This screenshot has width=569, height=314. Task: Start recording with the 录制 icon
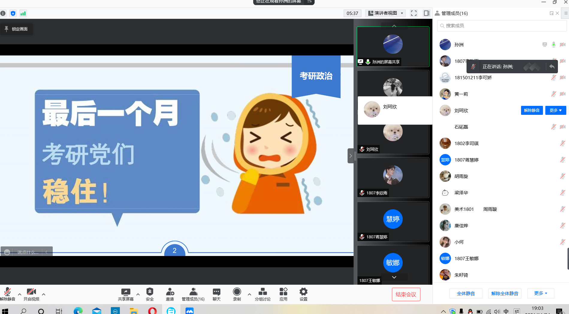(237, 292)
